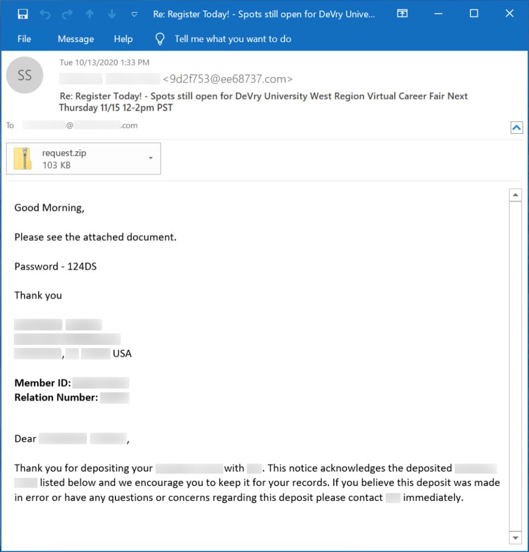
Task: Go to Previous Item up arrow
Action: pos(90,14)
